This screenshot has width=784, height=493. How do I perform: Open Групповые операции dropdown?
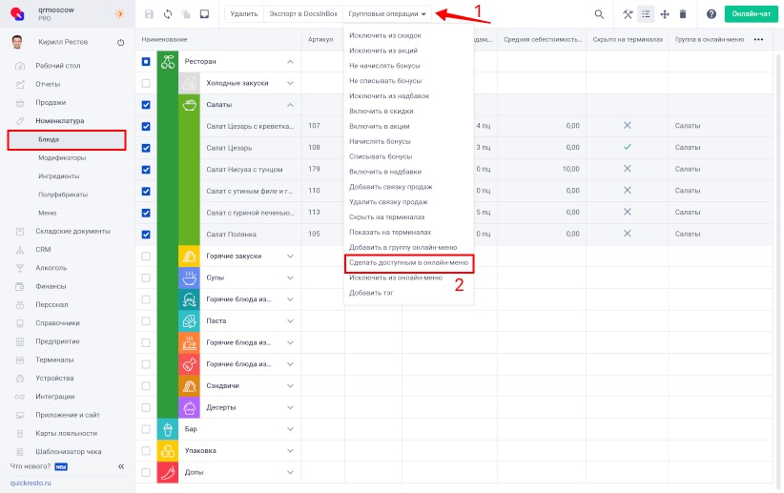coord(387,14)
